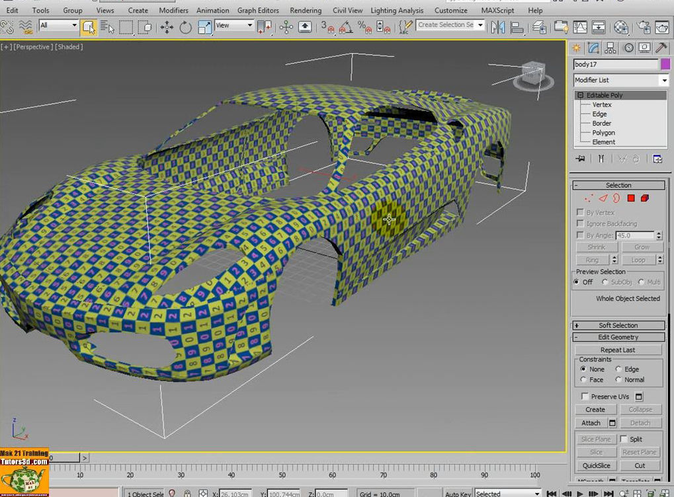
Task: Toggle the Auto Key button
Action: coord(458,493)
